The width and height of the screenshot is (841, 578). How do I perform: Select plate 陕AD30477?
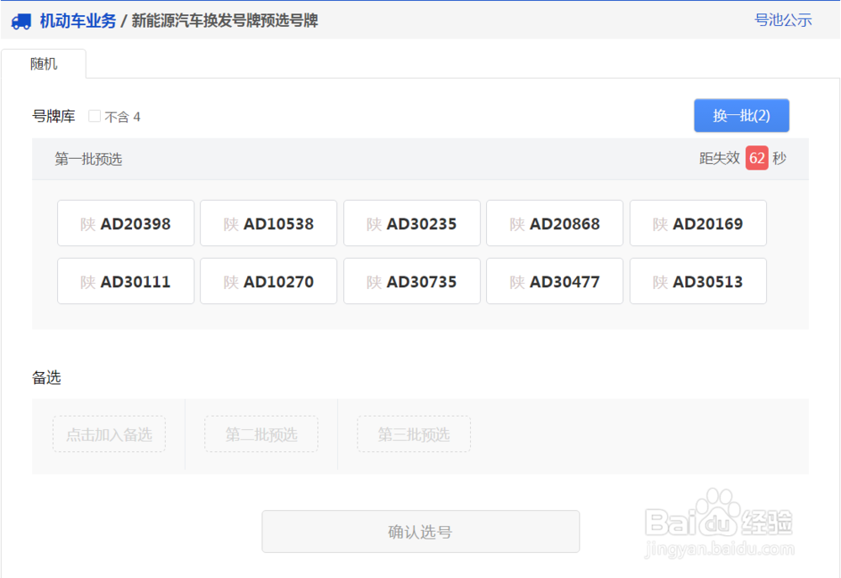(x=554, y=281)
